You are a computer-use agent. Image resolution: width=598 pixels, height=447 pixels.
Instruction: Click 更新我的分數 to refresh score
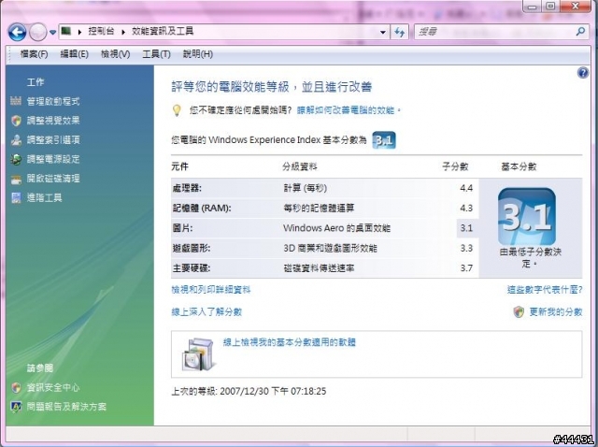[x=556, y=311]
